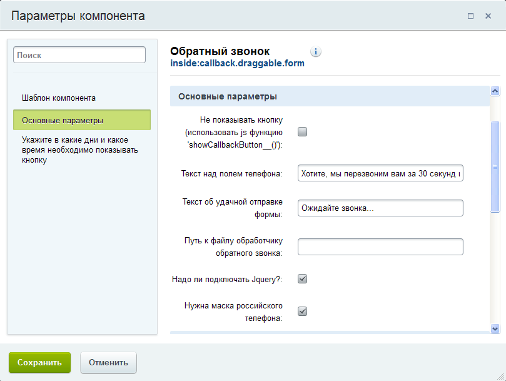Open Шаблон компонента in the sidebar
This screenshot has width=506, height=381.
pyautogui.click(x=59, y=98)
